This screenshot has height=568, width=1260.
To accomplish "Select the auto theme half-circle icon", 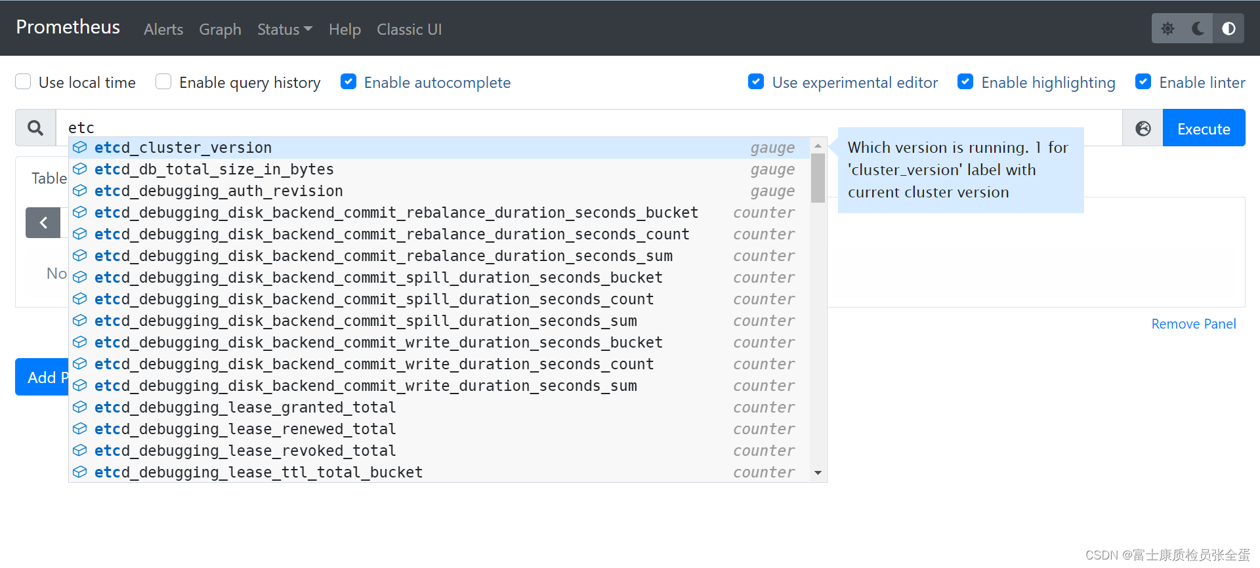I will [1228, 29].
